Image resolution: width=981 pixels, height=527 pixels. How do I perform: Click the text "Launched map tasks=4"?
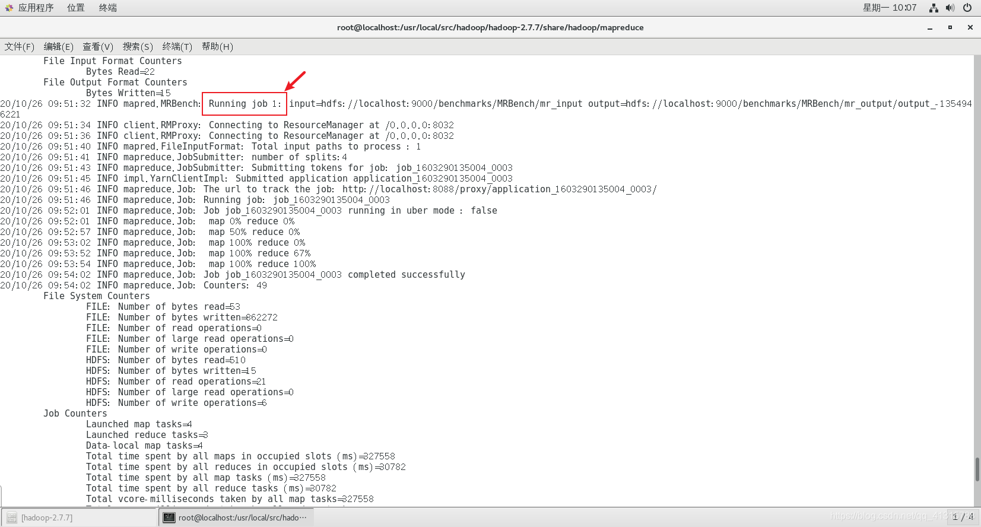click(139, 424)
